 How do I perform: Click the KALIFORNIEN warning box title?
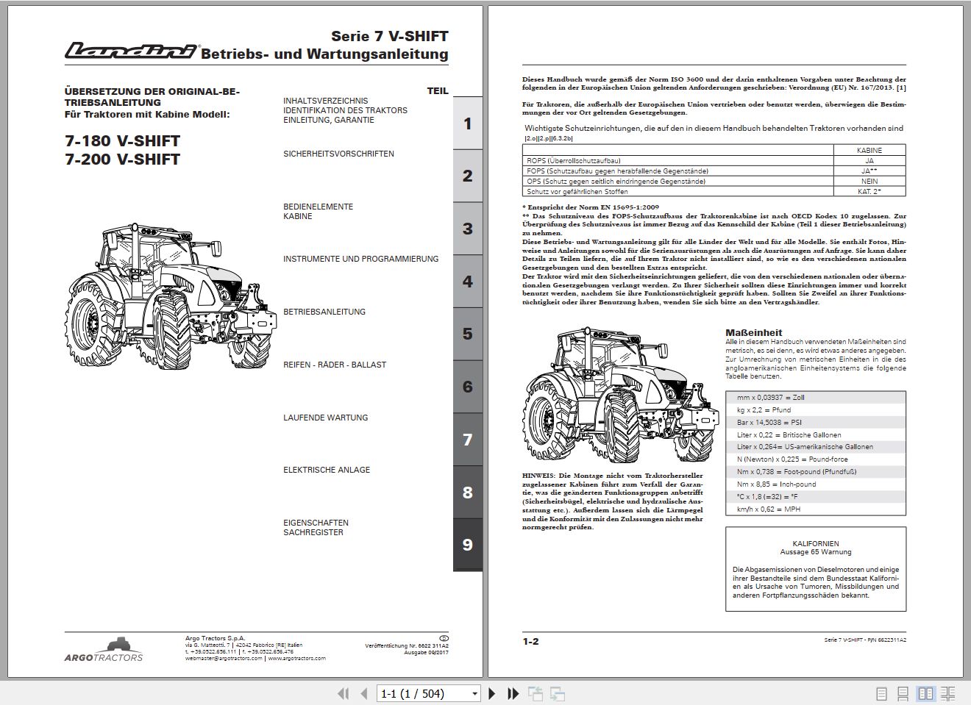tap(815, 543)
